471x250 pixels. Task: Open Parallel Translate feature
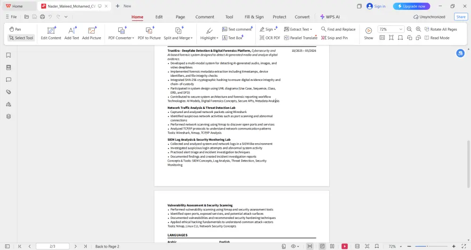pos(300,38)
